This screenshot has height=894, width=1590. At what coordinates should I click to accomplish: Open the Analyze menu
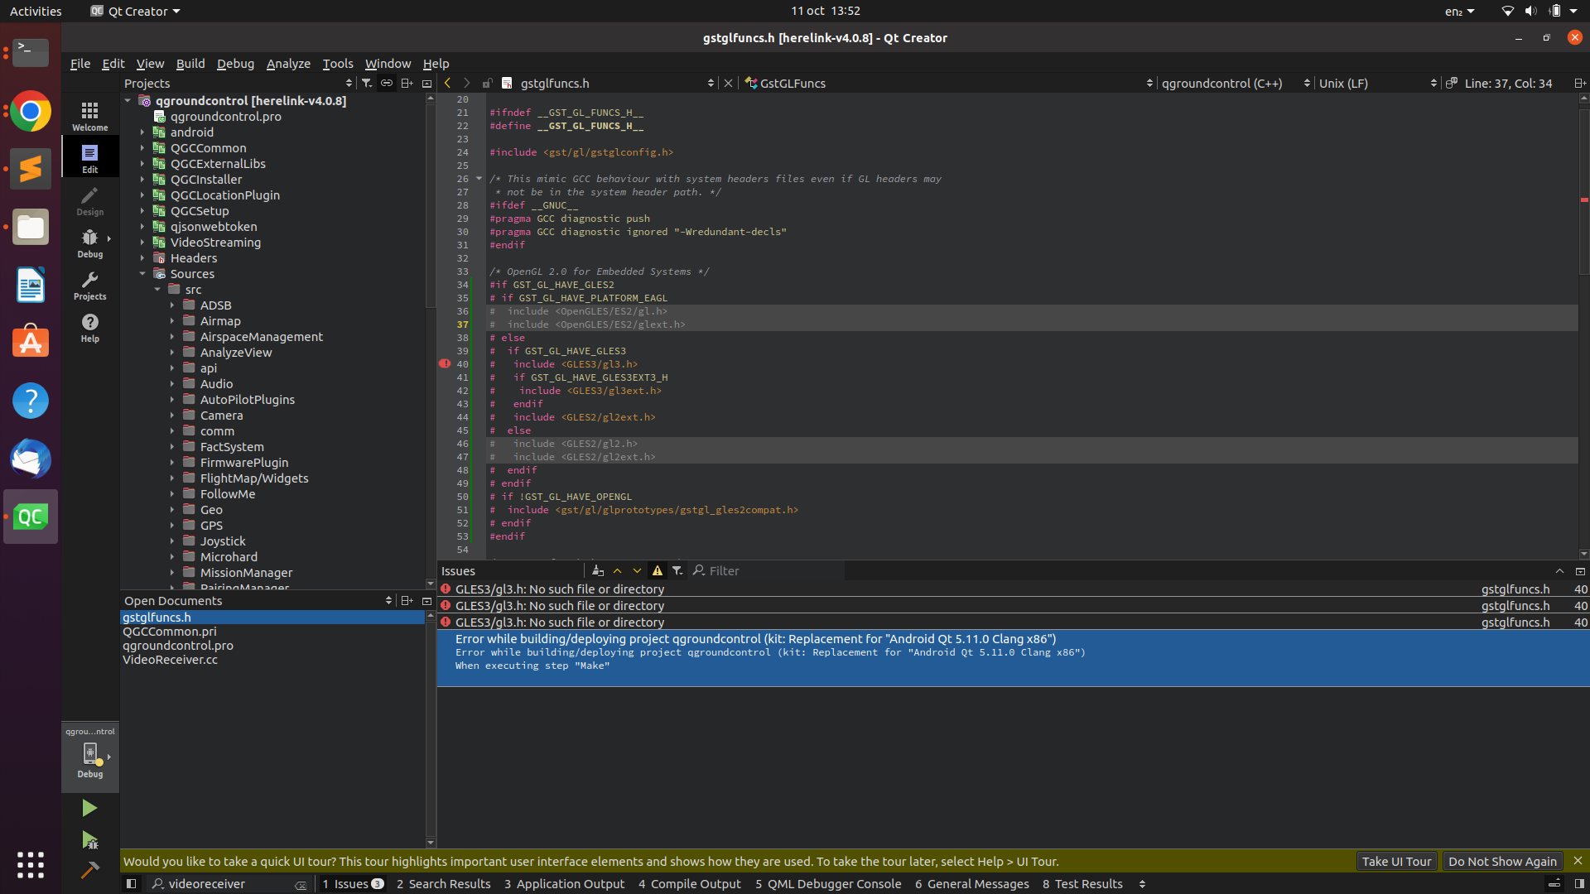tap(288, 63)
